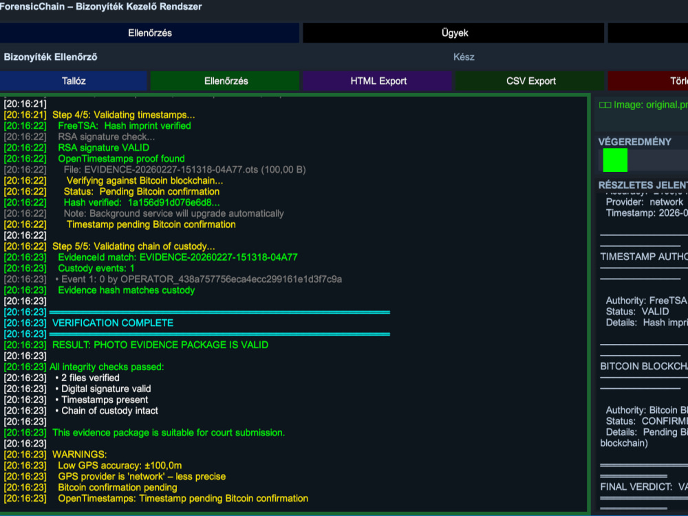Run the green Ellenőrzés verification button
Image resolution: width=688 pixels, height=516 pixels.
pyautogui.click(x=226, y=80)
